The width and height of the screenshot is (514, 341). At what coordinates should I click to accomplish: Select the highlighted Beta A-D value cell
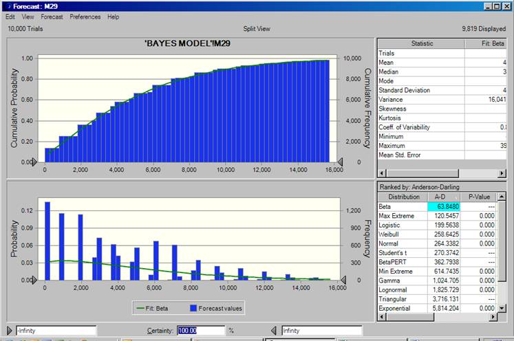click(x=445, y=206)
